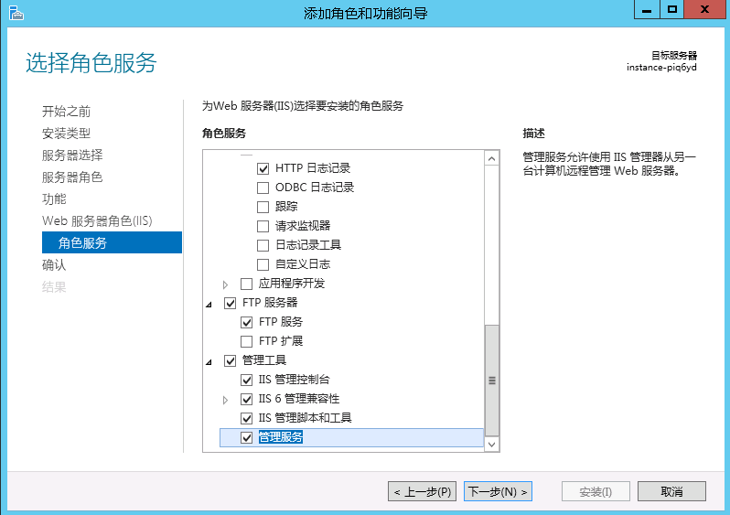Toggle the FTP 服务 checkbox
This screenshot has width=730, height=515.
pos(247,322)
